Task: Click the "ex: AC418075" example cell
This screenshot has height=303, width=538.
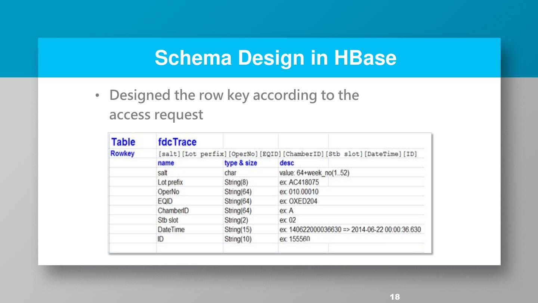Action: pyautogui.click(x=299, y=182)
